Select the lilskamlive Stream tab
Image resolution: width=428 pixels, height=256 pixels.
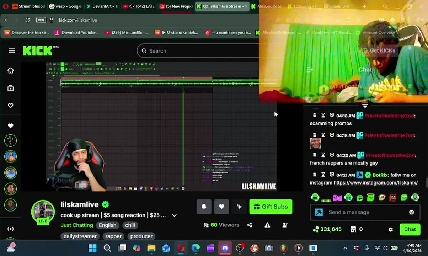click(222, 6)
